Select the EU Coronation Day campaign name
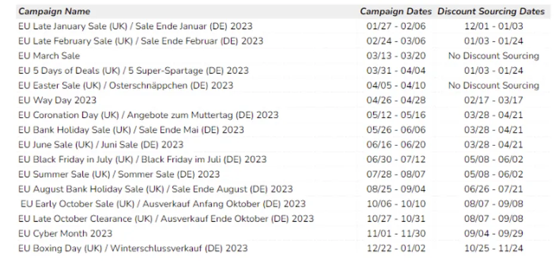 pos(148,115)
